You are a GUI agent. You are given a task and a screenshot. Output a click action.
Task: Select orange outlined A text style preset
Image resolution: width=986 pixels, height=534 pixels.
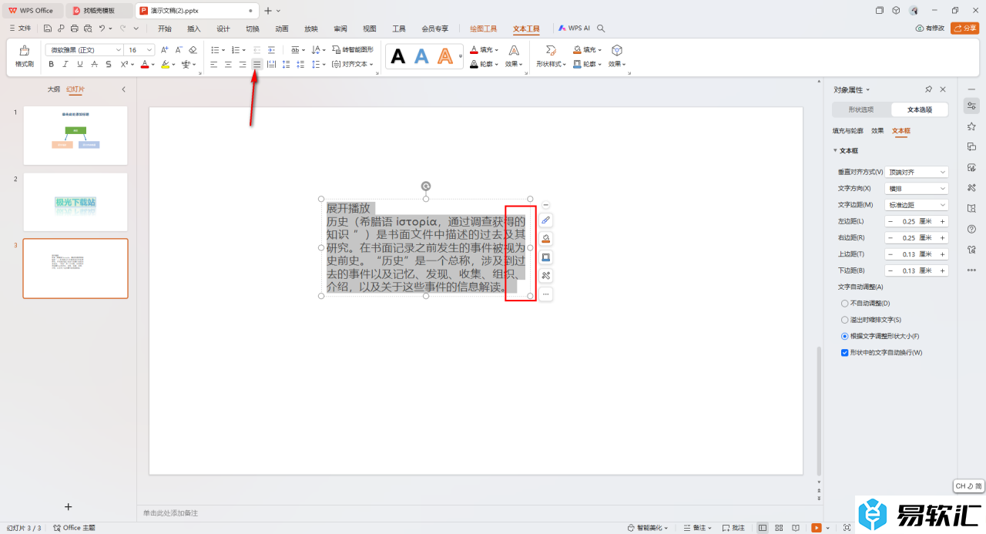point(445,55)
